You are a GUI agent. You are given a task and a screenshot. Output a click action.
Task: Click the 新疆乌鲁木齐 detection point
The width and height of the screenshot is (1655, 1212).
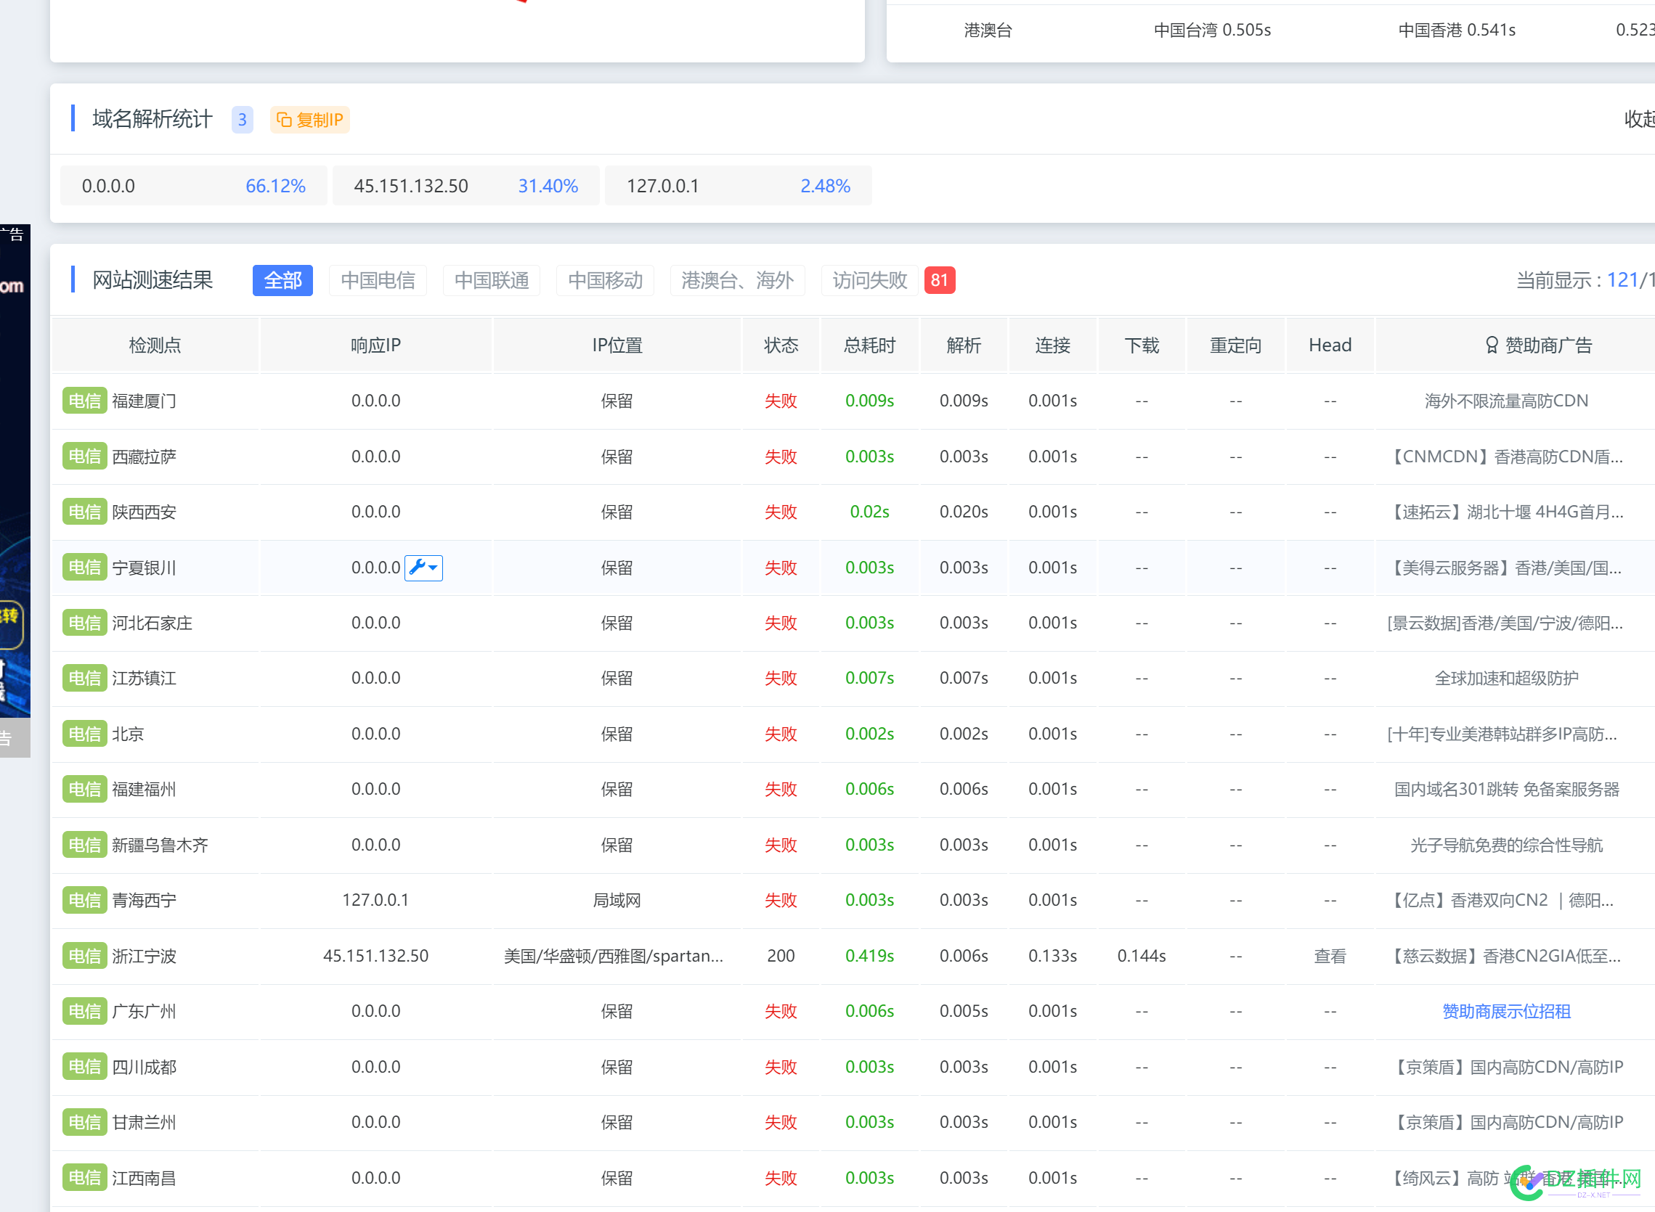pos(160,845)
